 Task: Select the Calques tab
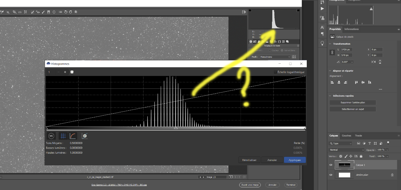click(334, 136)
